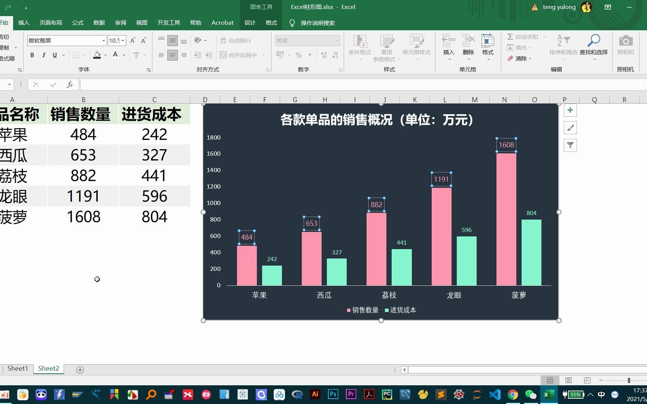Viewport: 647px width, 404px height.
Task: Click merge and center 合并后居中
Action: pos(239,55)
